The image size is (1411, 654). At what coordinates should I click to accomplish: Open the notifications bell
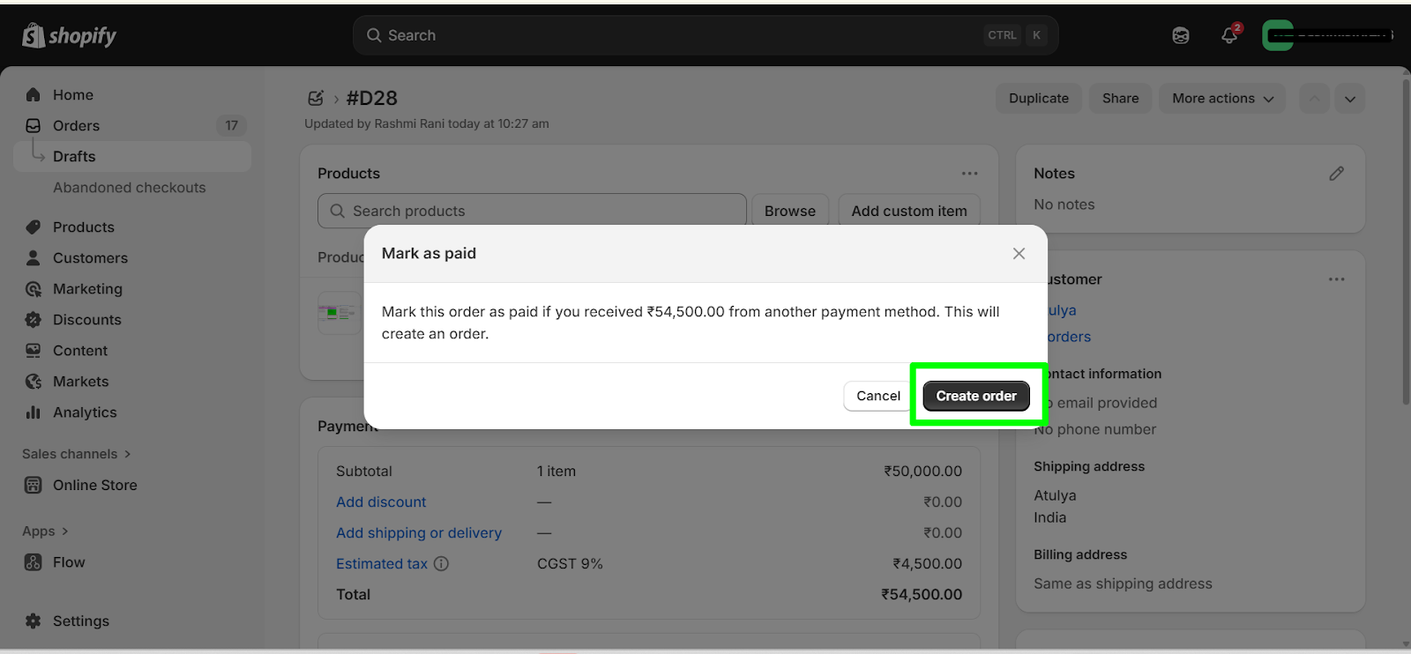(1229, 35)
